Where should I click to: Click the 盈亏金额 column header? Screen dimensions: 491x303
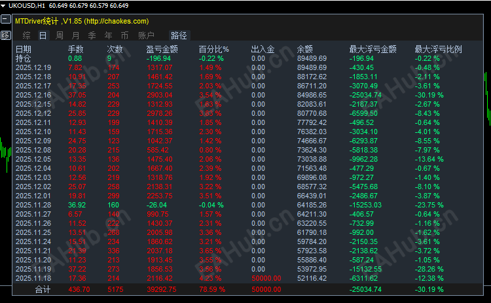tap(162, 49)
